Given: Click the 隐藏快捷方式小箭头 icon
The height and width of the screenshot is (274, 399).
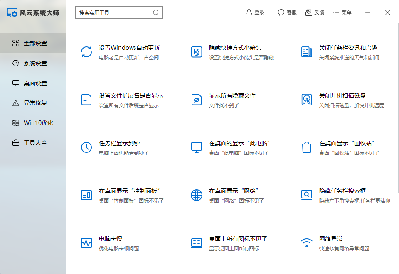Looking at the screenshot, I should (197, 52).
